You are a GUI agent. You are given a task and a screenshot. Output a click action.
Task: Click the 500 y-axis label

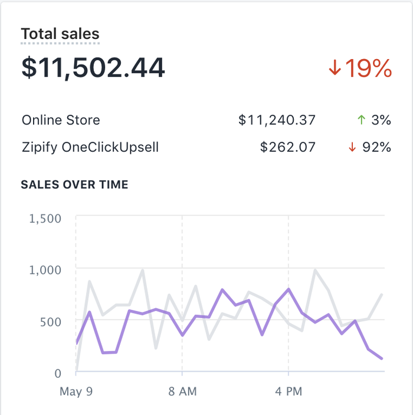(50, 321)
